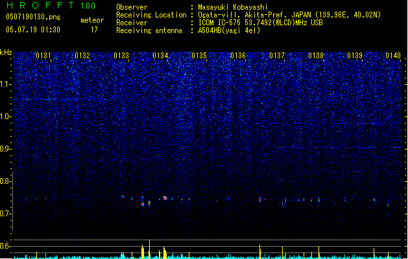The width and height of the screenshot is (408, 259).
Task: Click the 0.9 kHz axis label
Action: (x=5, y=149)
